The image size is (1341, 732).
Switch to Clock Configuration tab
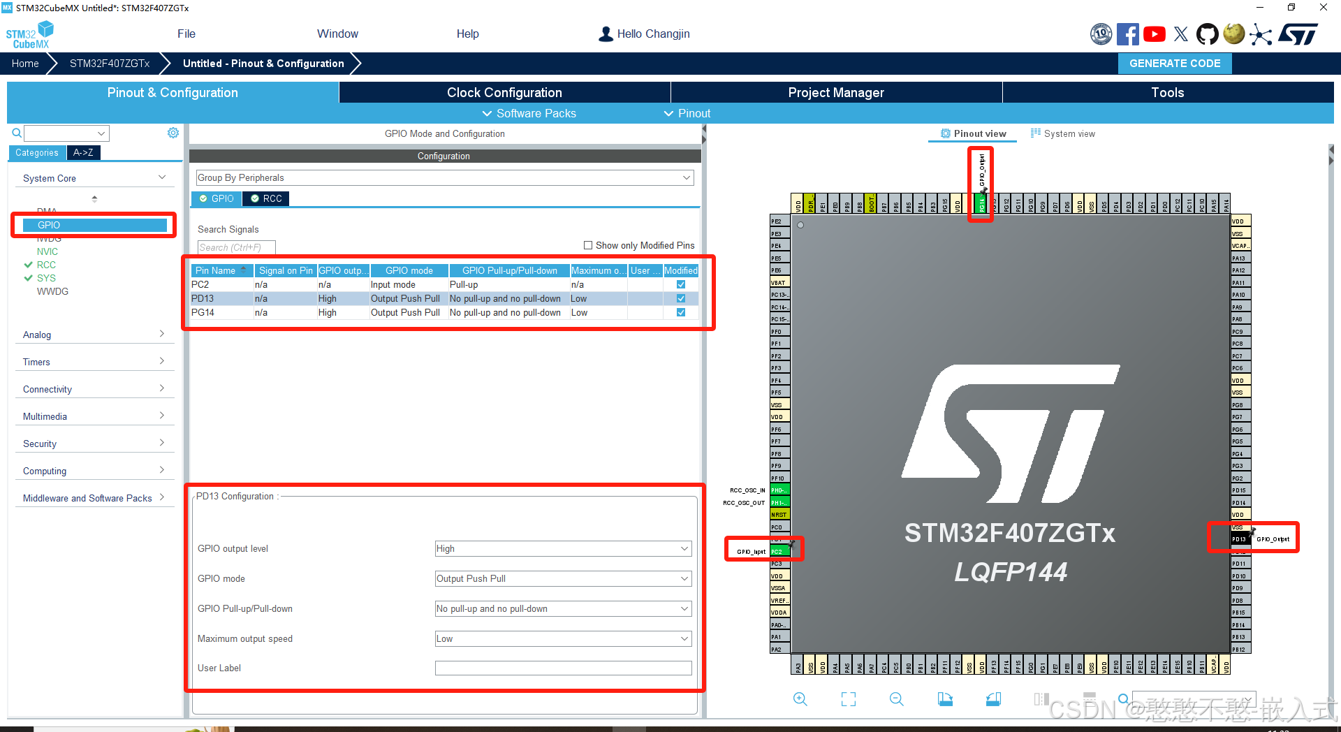point(504,92)
